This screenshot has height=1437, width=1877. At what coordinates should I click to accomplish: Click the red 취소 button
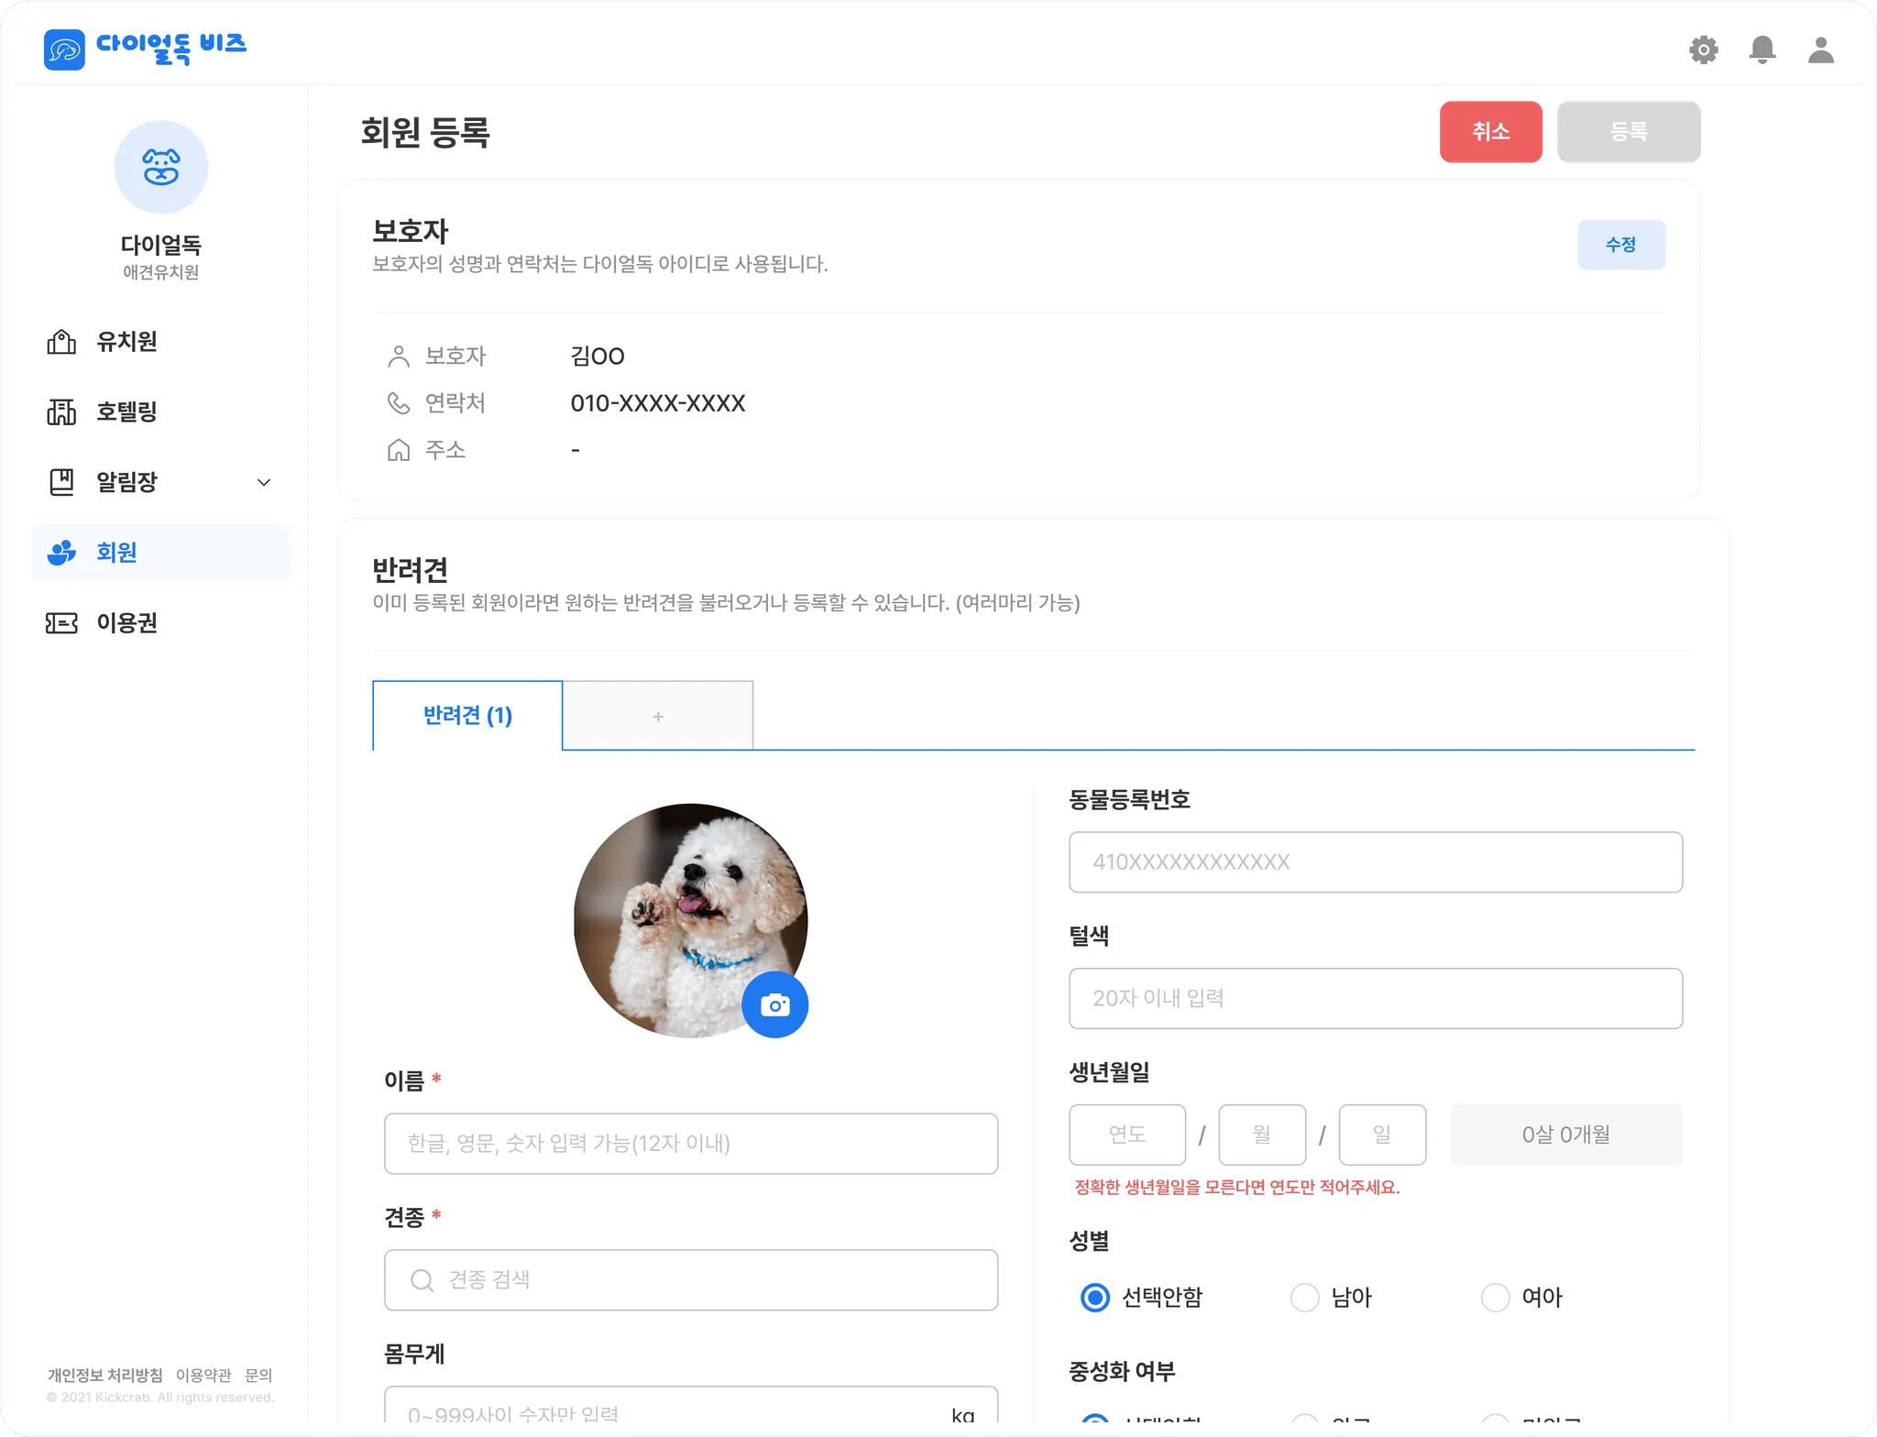point(1491,132)
